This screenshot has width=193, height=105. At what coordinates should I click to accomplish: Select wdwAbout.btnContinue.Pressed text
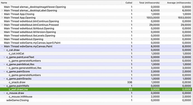(31, 25)
